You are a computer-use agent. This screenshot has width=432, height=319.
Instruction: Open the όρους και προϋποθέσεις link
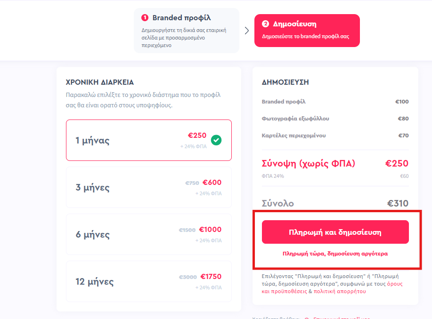tap(332, 287)
